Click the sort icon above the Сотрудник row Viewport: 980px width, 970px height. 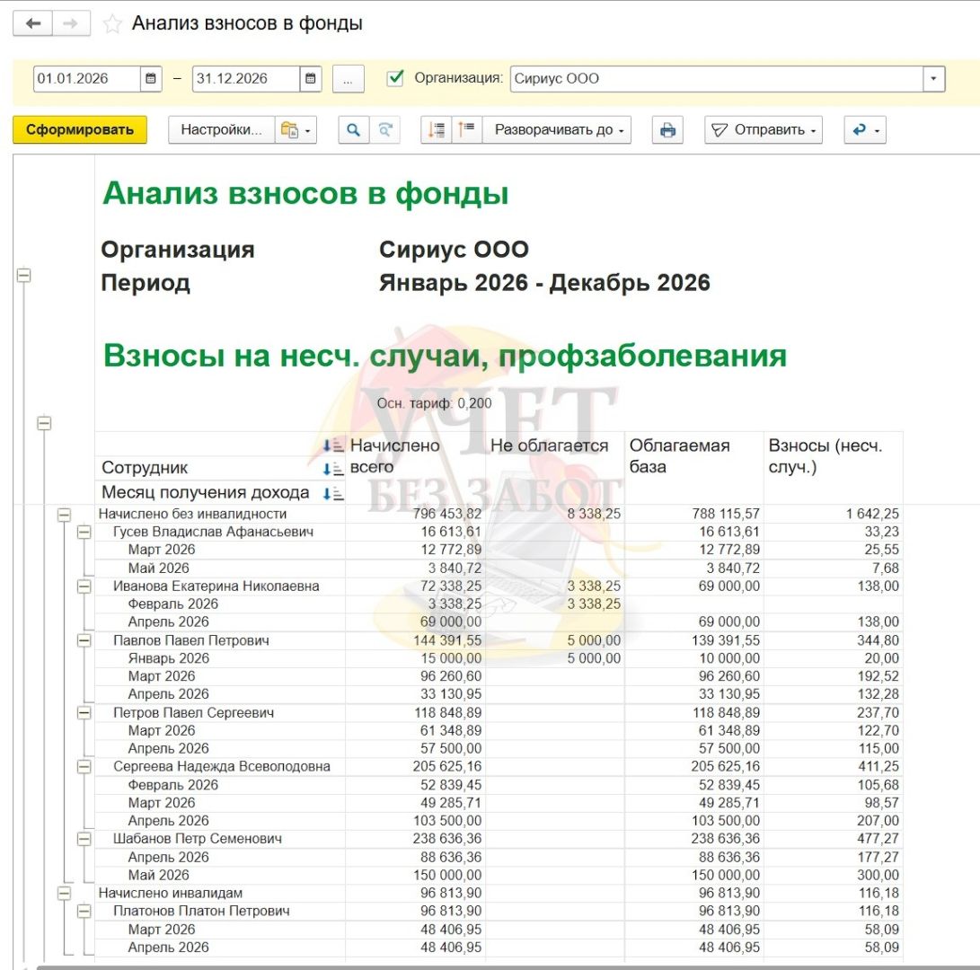(x=332, y=445)
